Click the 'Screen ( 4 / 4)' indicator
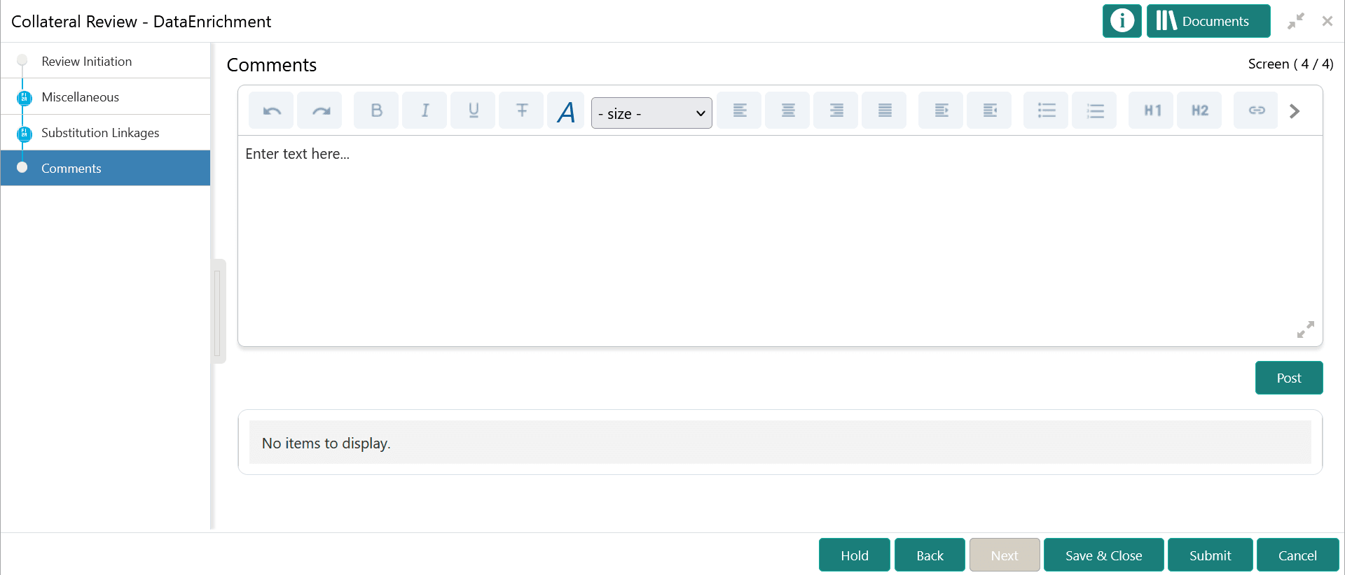 (1290, 64)
